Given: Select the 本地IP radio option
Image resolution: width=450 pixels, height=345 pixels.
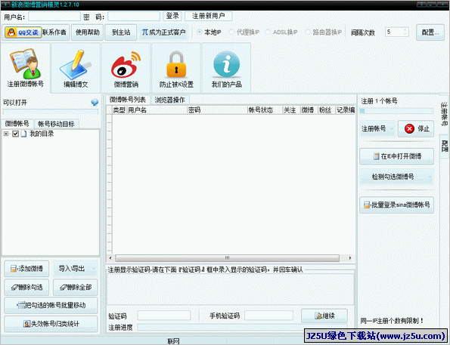Looking at the screenshot, I should click(200, 32).
